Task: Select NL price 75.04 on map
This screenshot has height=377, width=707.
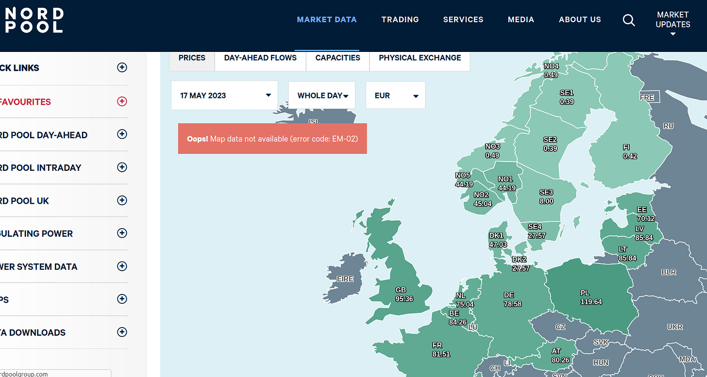Action: coord(465,304)
